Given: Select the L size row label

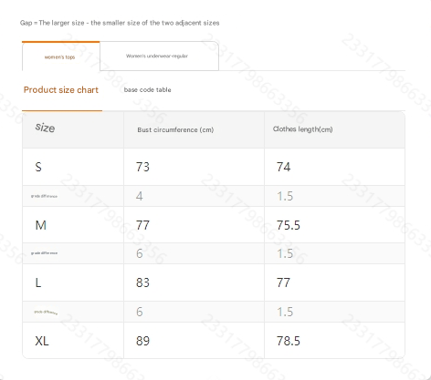Looking at the screenshot, I should 38,282.
